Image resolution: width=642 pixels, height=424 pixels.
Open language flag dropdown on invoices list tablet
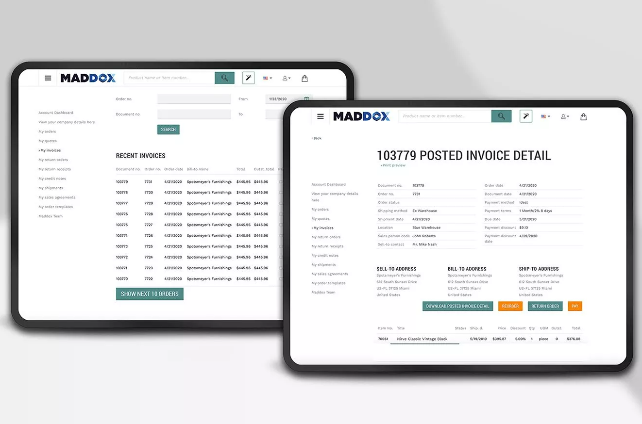click(268, 78)
